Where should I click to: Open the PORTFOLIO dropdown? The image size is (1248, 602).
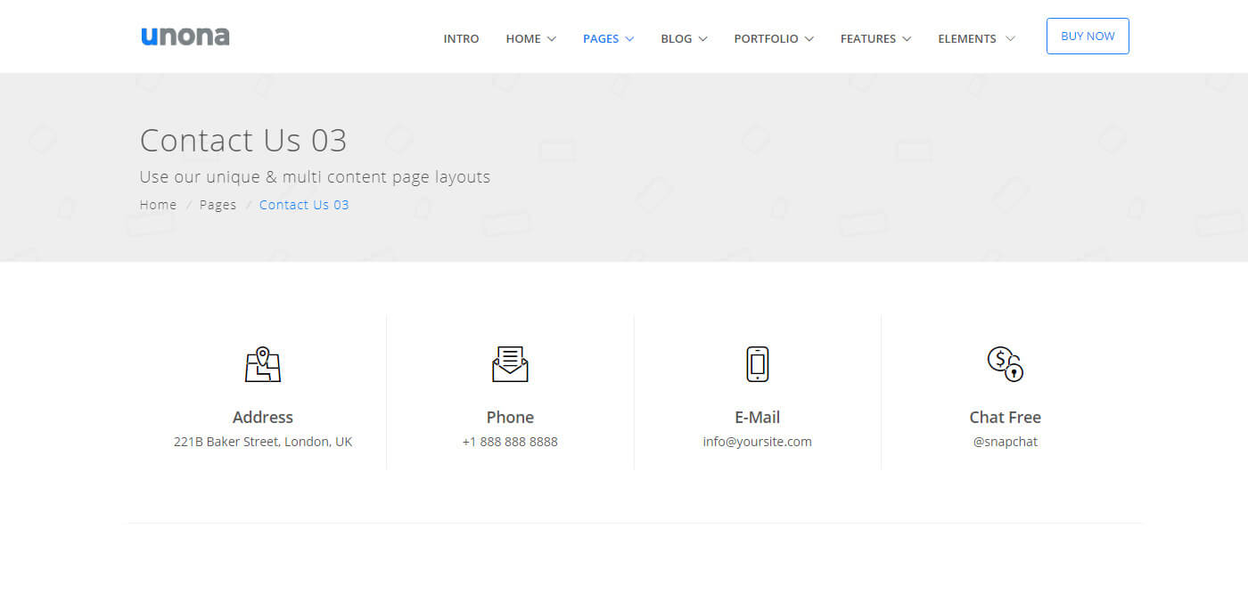[x=767, y=38]
